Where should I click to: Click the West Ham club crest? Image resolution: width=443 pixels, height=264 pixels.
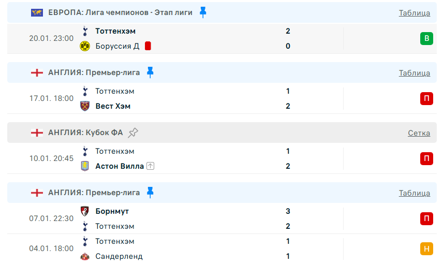(x=85, y=106)
